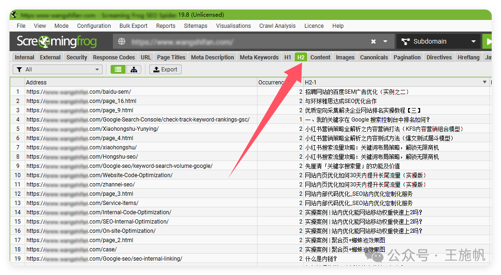Click the globe icon in the URL bar
The image size is (501, 275).
pos(121,41)
